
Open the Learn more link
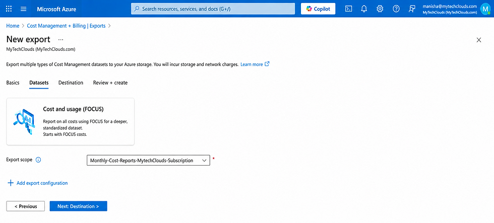pyautogui.click(x=252, y=64)
